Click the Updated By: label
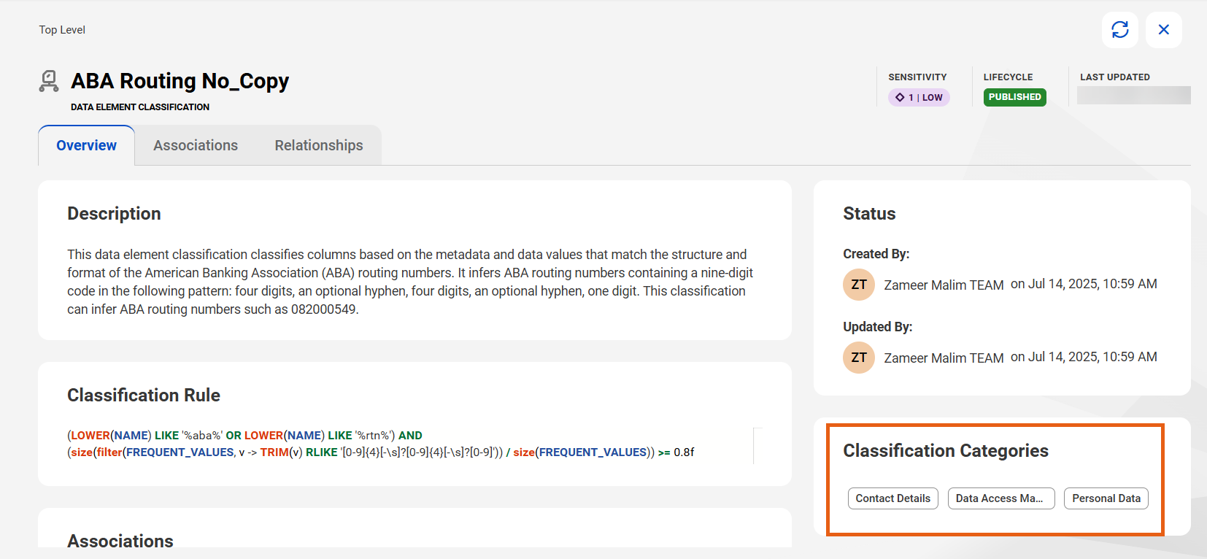 (x=877, y=327)
